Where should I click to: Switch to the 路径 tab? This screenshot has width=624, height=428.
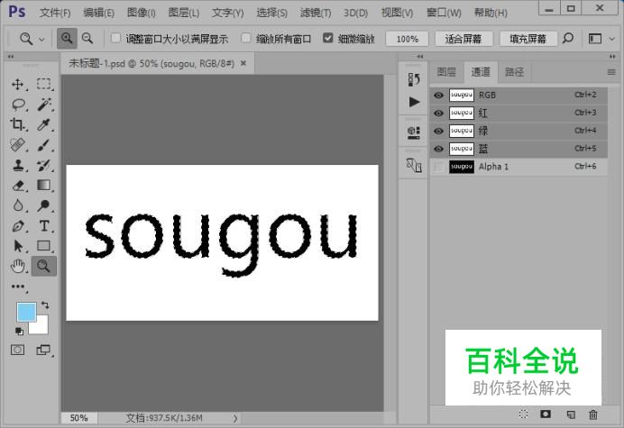(515, 72)
